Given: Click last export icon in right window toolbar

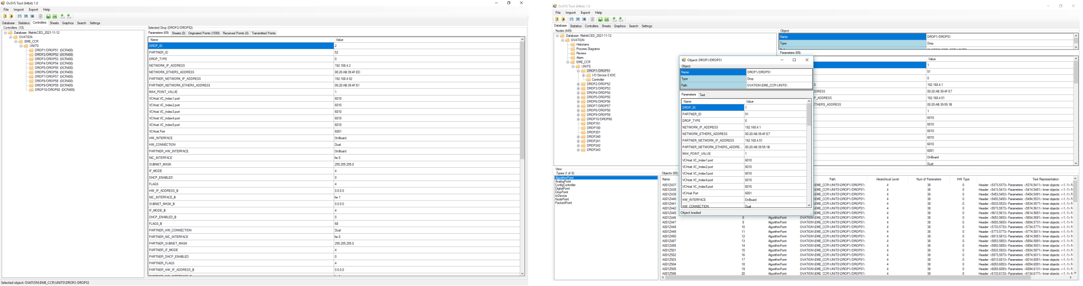Looking at the screenshot, I should pos(621,19).
